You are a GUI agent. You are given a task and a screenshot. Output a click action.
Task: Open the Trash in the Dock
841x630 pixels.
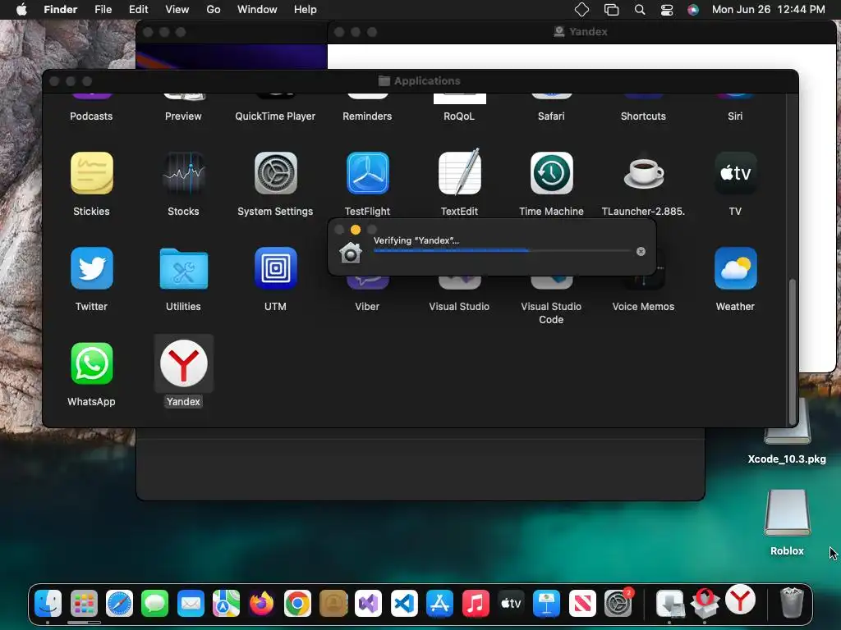pyautogui.click(x=791, y=603)
